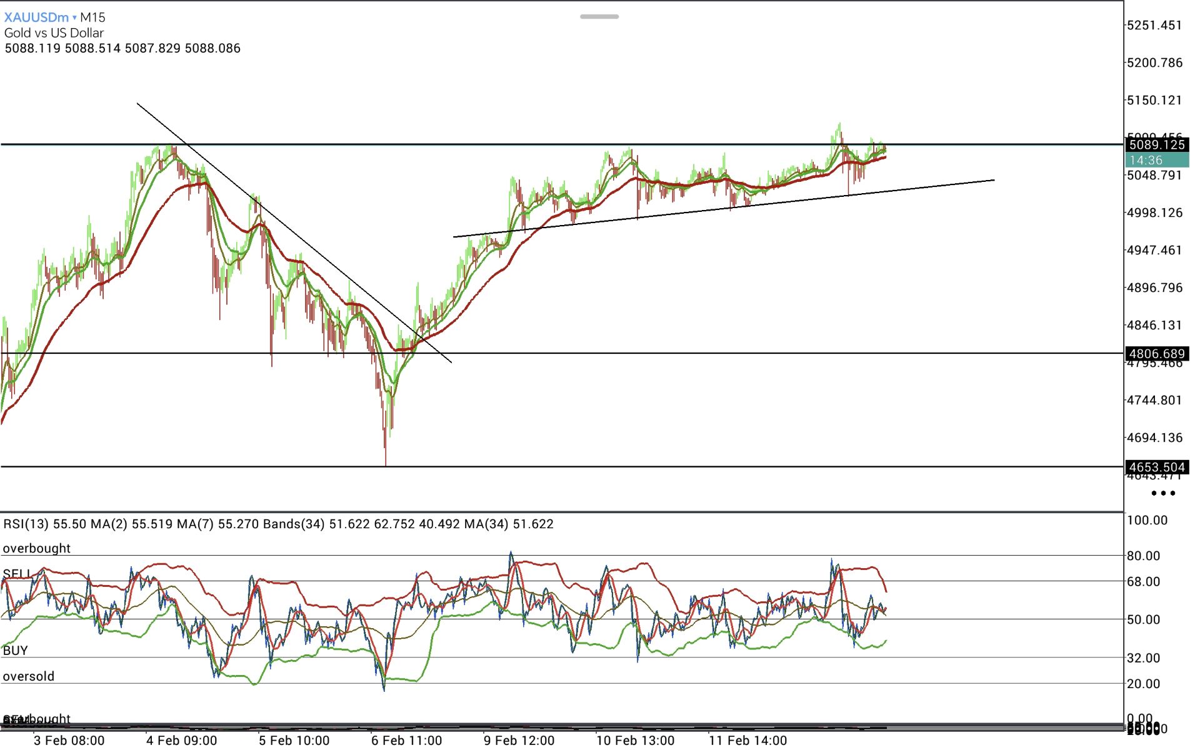Click the small arrow beside XAUUSDm
This screenshot has height=750, width=1200.
tap(74, 17)
